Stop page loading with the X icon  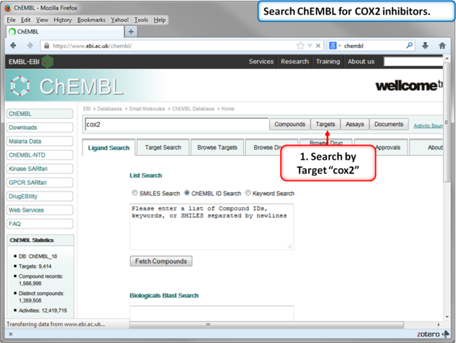click(x=318, y=46)
